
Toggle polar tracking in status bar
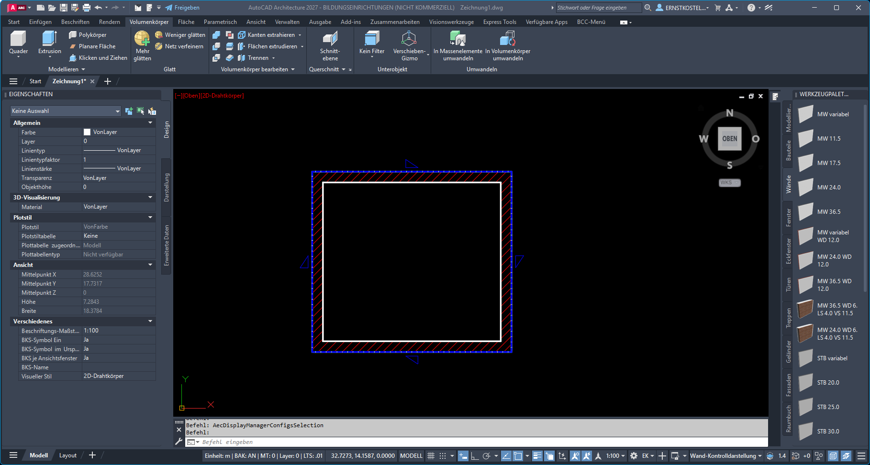click(x=487, y=456)
